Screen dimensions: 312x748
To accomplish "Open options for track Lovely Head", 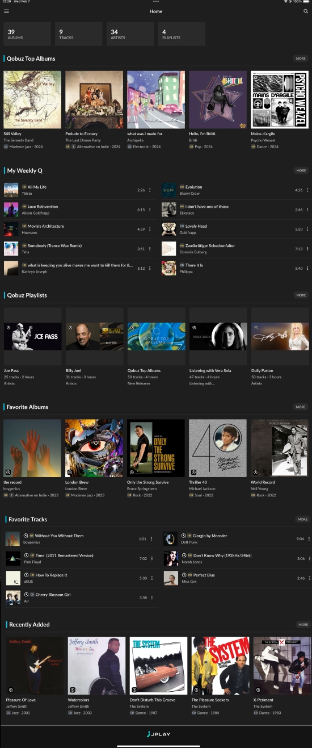I will pyautogui.click(x=307, y=229).
